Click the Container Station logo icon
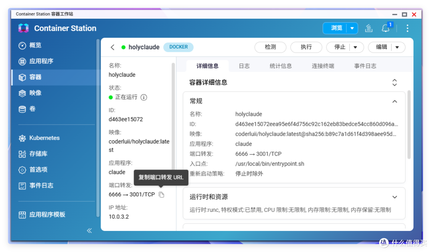Screen dimensions: 431x252 [x=24, y=28]
